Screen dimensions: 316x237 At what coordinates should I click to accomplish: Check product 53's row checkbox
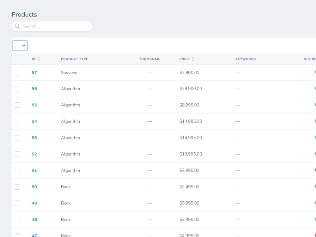[x=17, y=137]
